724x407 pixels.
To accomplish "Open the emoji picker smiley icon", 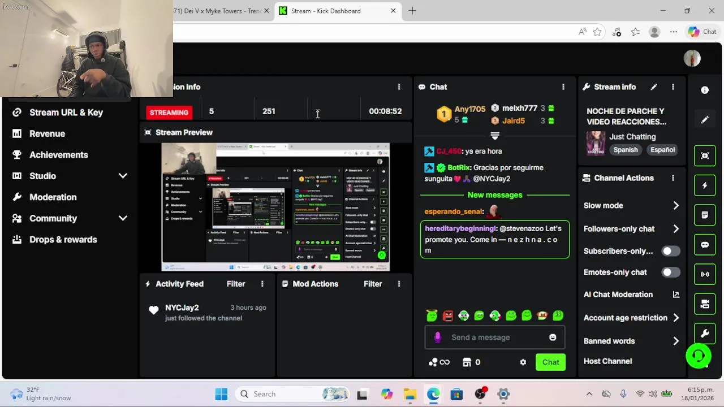I will click(553, 337).
